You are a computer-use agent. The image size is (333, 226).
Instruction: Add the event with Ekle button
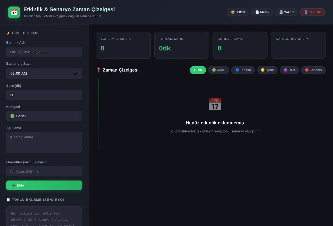point(44,185)
